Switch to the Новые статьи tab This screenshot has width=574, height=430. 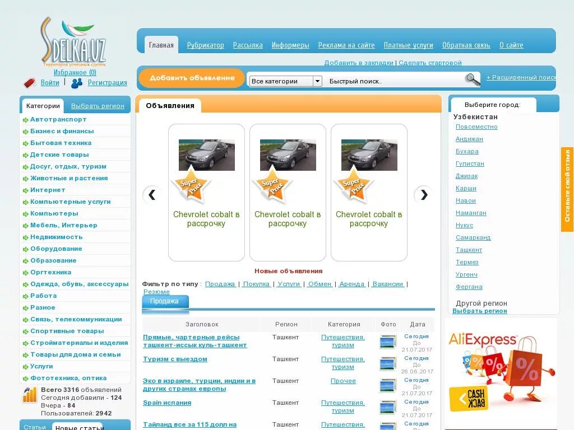[79, 427]
